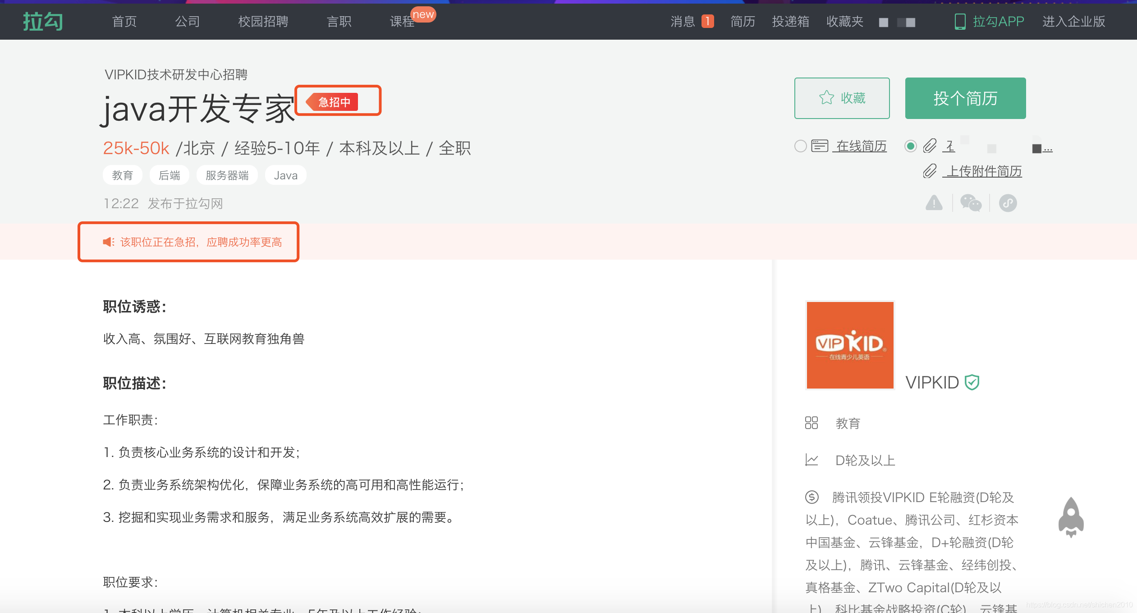Click the rocket back-to-top icon
Screen dimensions: 1137x613
click(1071, 517)
